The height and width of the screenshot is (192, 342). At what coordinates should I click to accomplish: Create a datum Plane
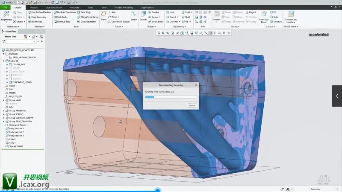pos(103,15)
